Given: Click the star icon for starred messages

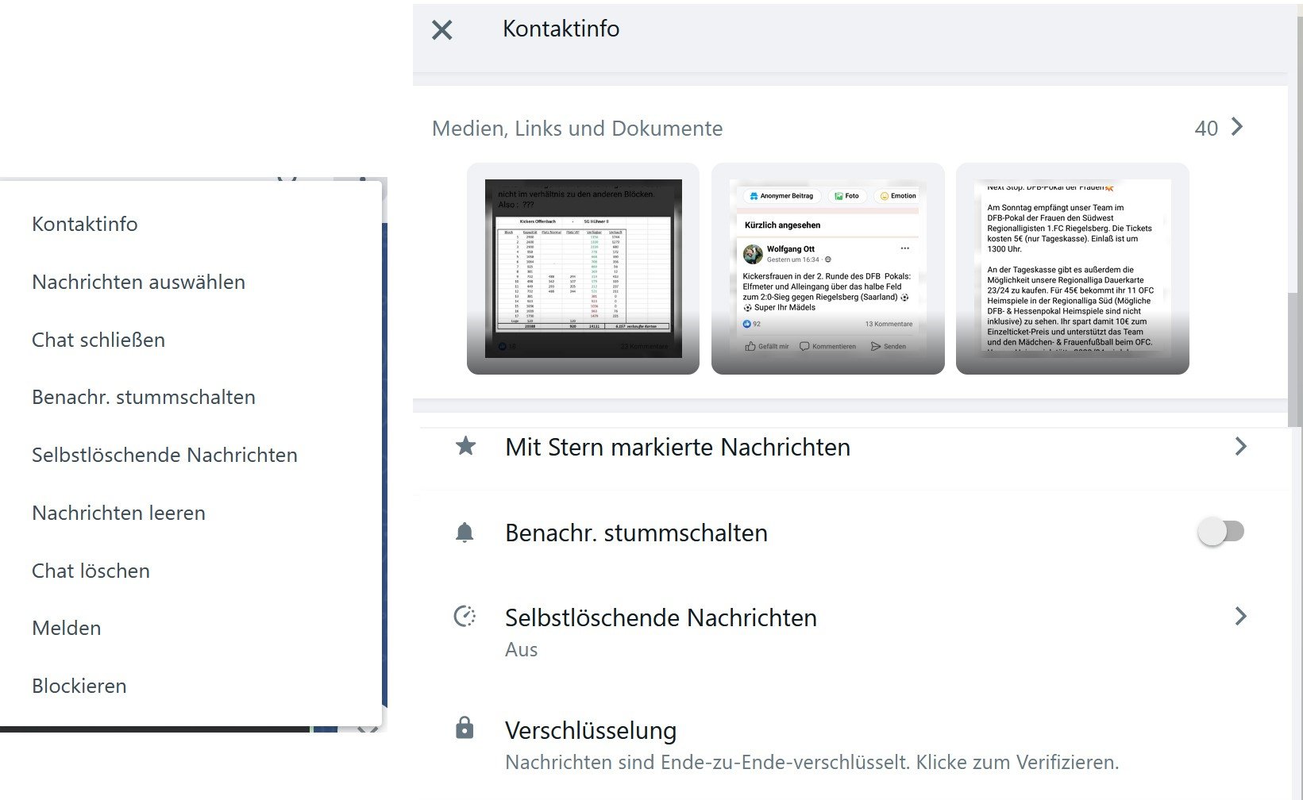Looking at the screenshot, I should tap(465, 446).
